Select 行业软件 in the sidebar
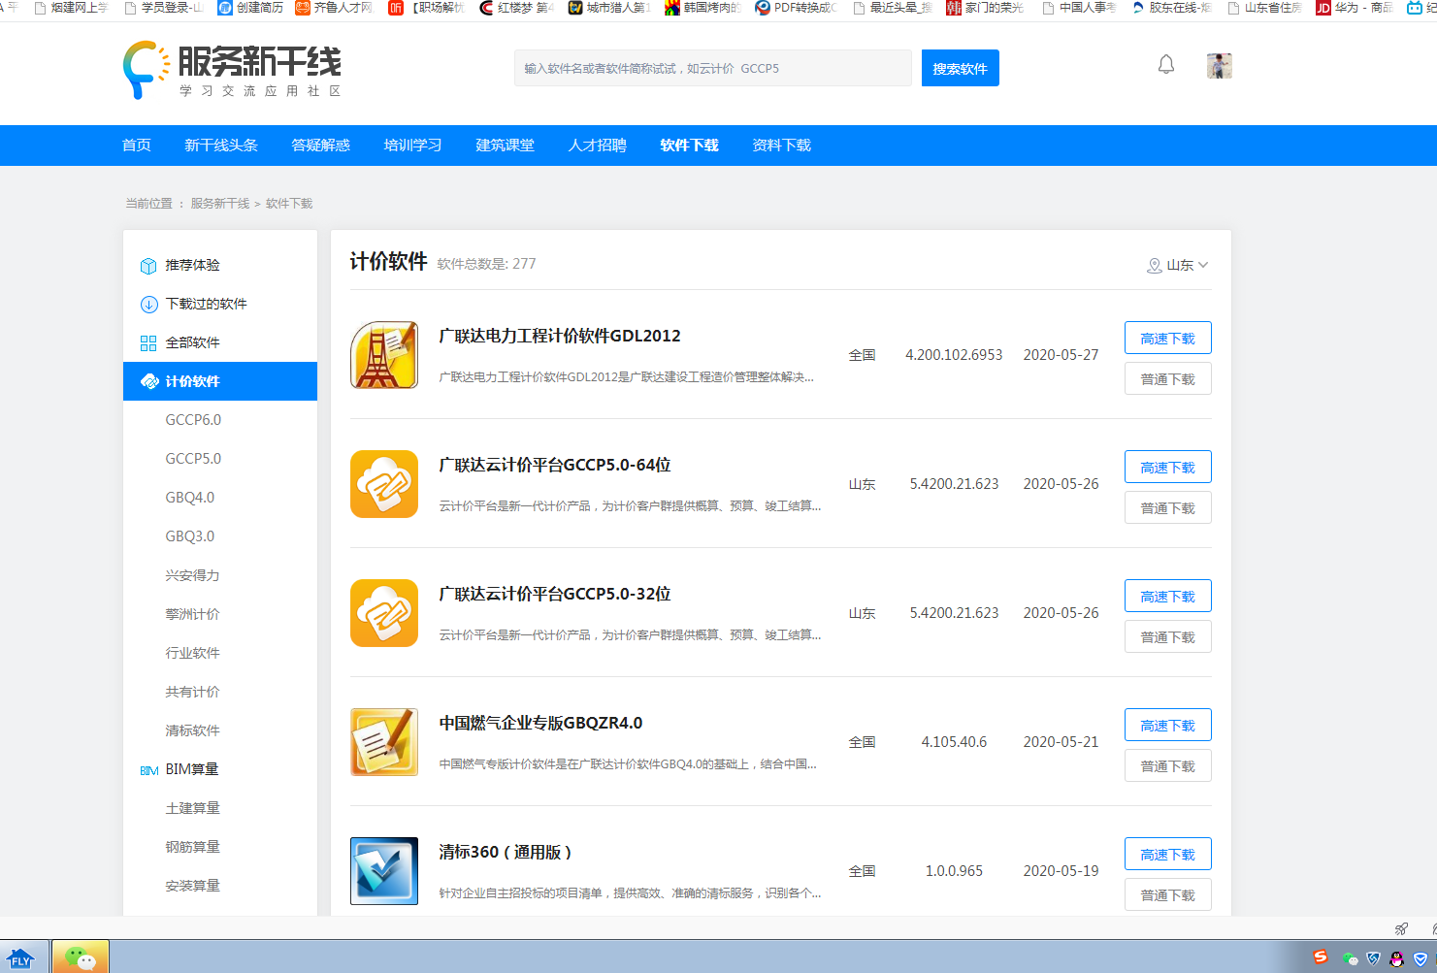Screen dimensions: 1437x973 (x=193, y=653)
